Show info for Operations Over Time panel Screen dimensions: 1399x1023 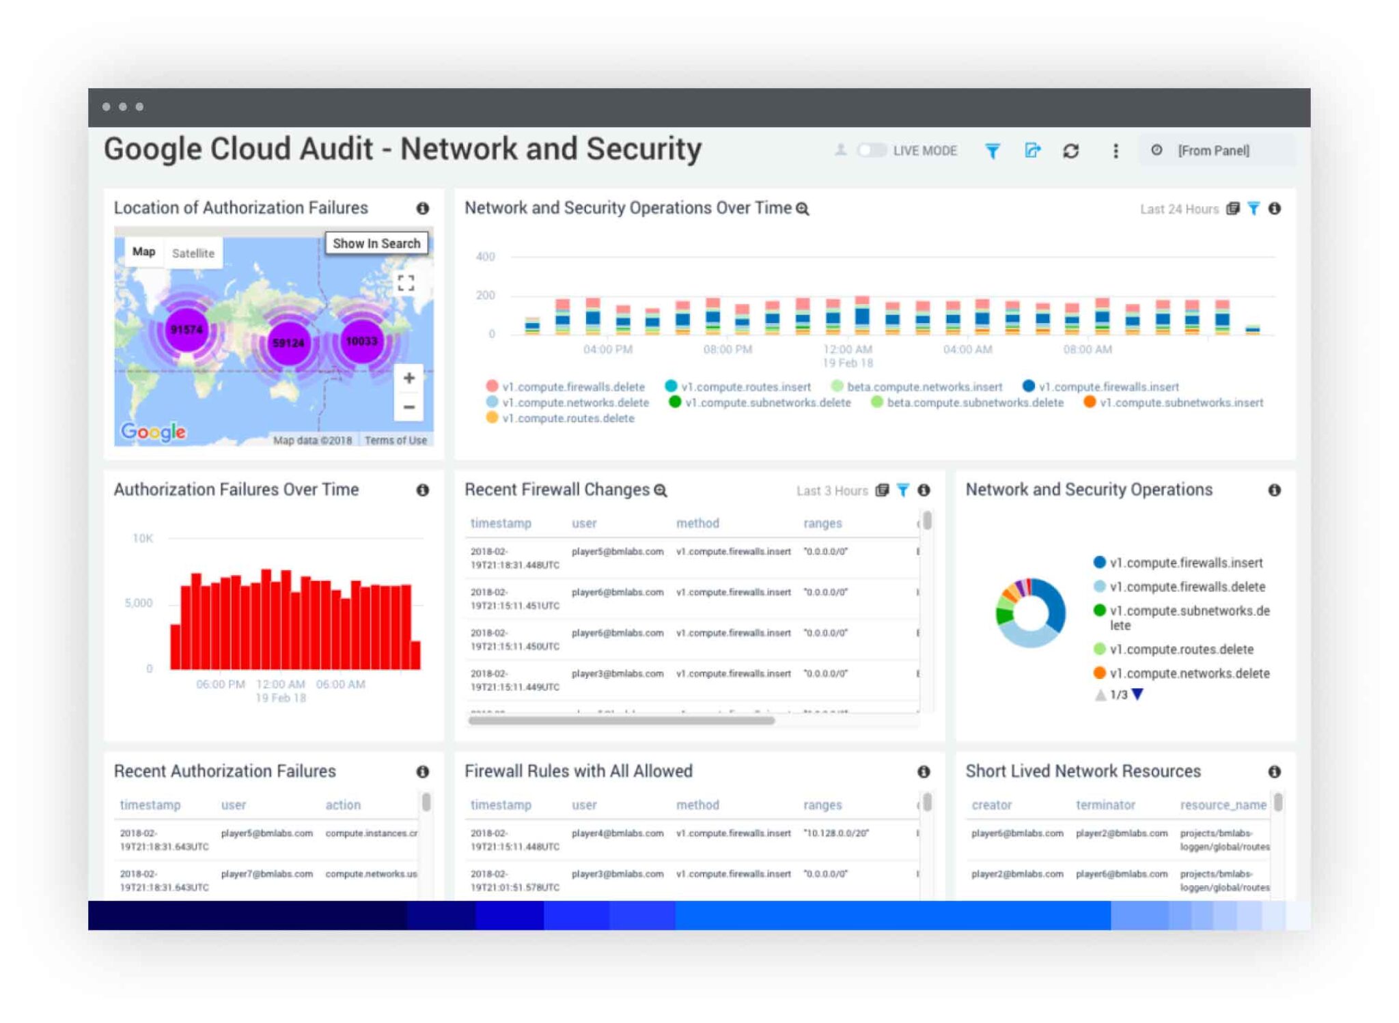click(1275, 208)
